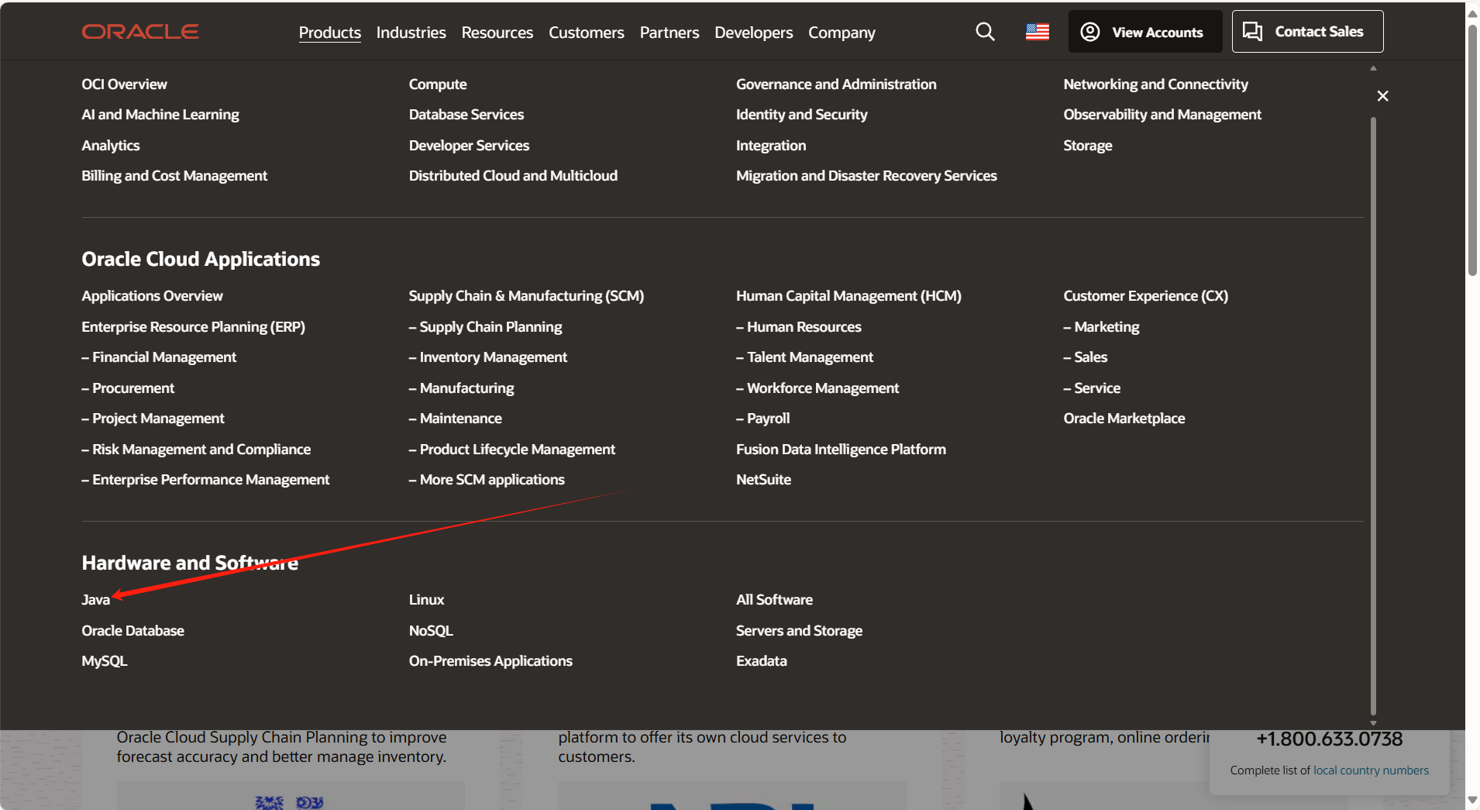1480x810 pixels.
Task: Open Identity and Security link
Action: pos(802,115)
